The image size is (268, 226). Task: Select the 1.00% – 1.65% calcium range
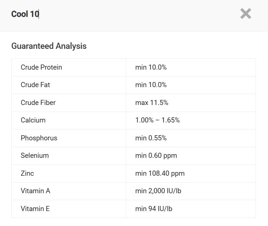click(157, 120)
